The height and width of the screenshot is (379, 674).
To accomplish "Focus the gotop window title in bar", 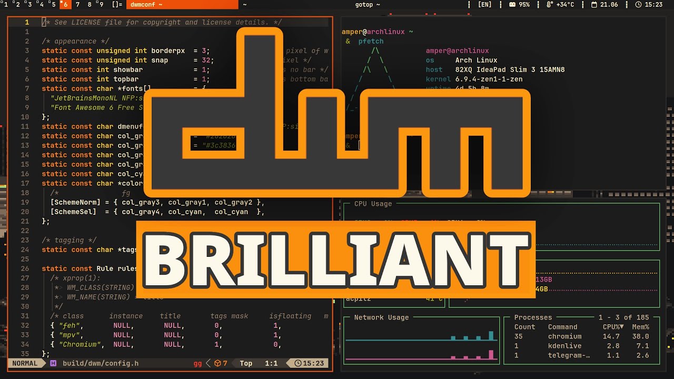I will [x=368, y=4].
